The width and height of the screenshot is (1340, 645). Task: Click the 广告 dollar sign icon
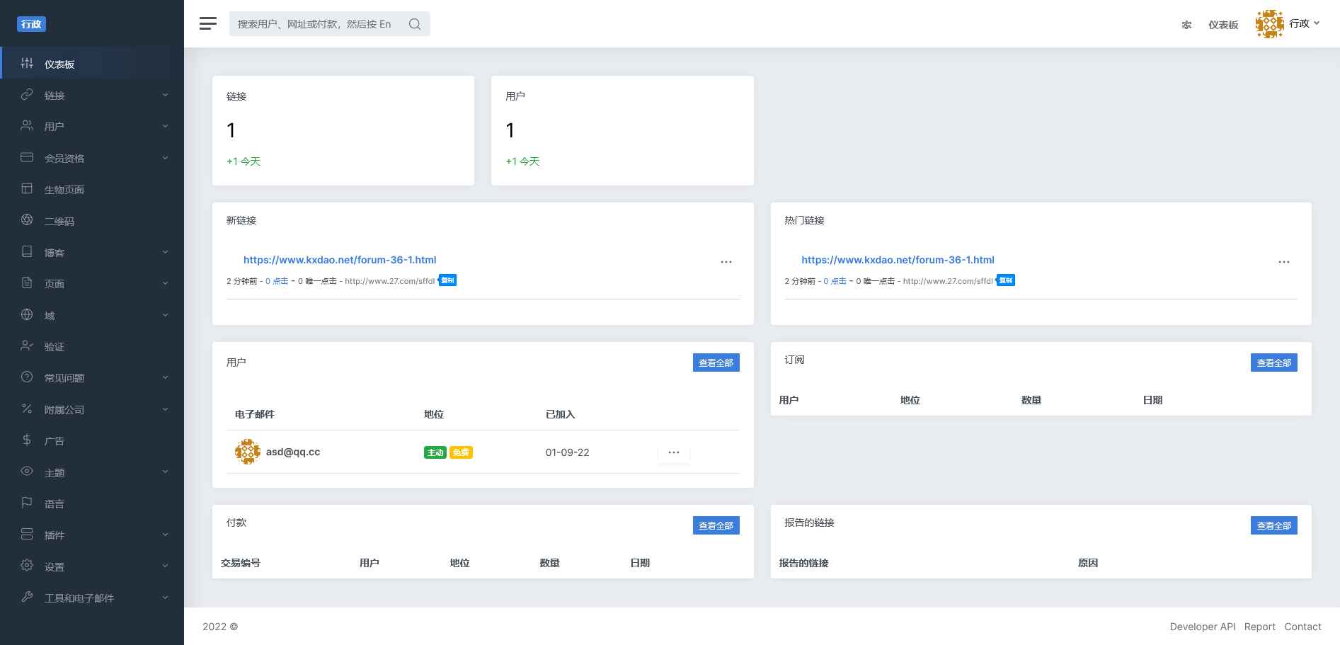[27, 440]
